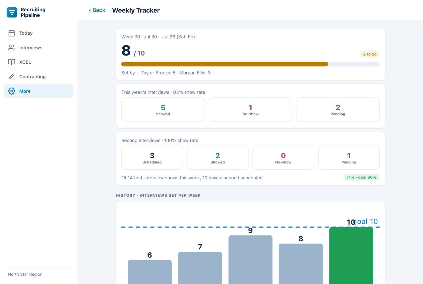Open the 1 No-show interviews card
Screen dimensions: 423x284
(x=250, y=110)
